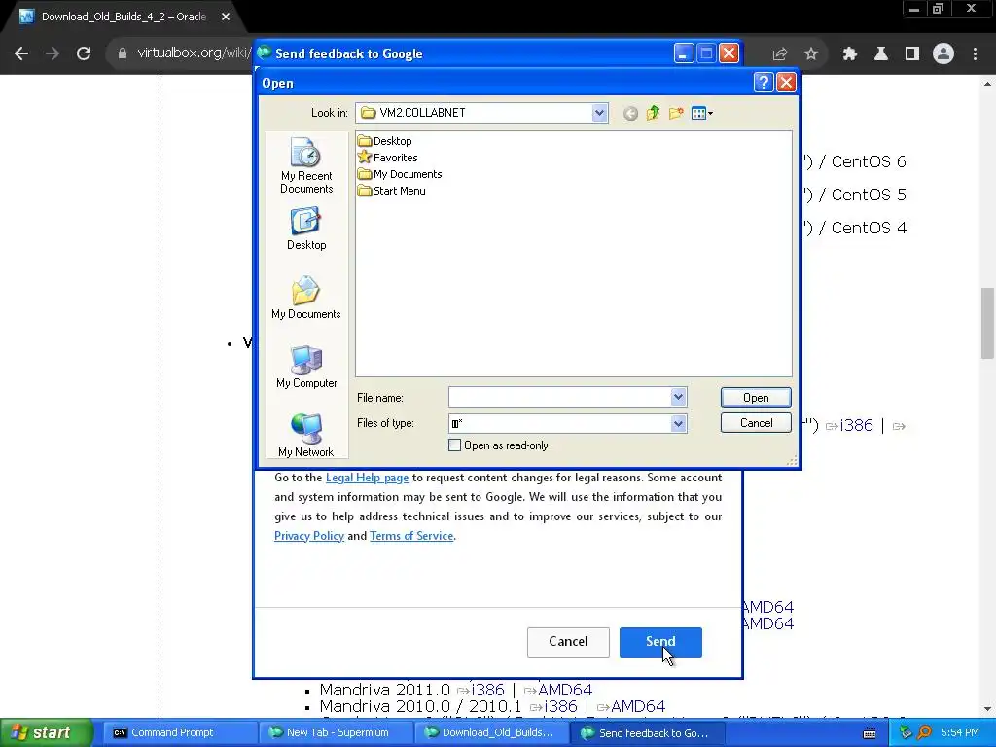Screen dimensions: 996x747
Task: Open Mandriva 2011.0 AMD64 download link
Action: [x=565, y=690]
